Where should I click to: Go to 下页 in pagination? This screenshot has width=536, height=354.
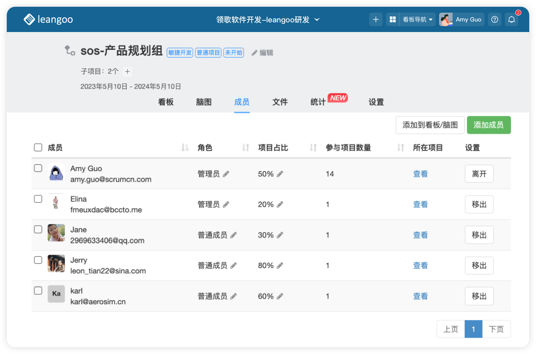(496, 329)
